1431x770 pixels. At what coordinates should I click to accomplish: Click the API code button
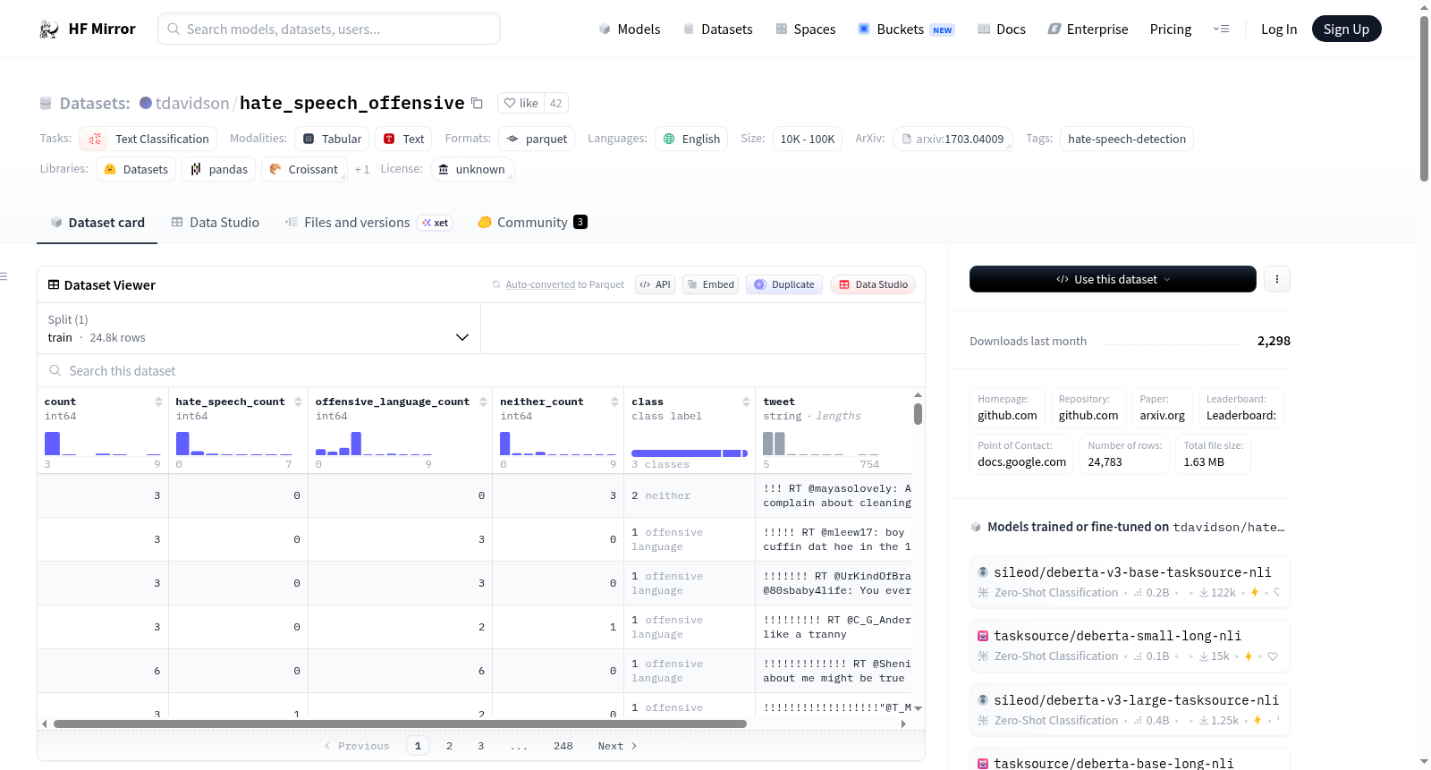click(x=655, y=284)
